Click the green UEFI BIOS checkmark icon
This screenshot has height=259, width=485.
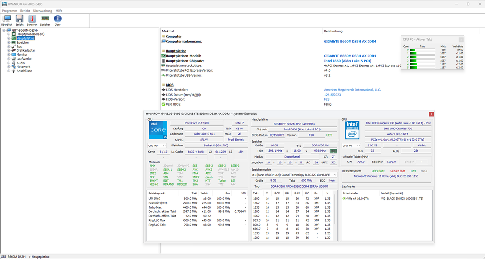click(x=163, y=104)
